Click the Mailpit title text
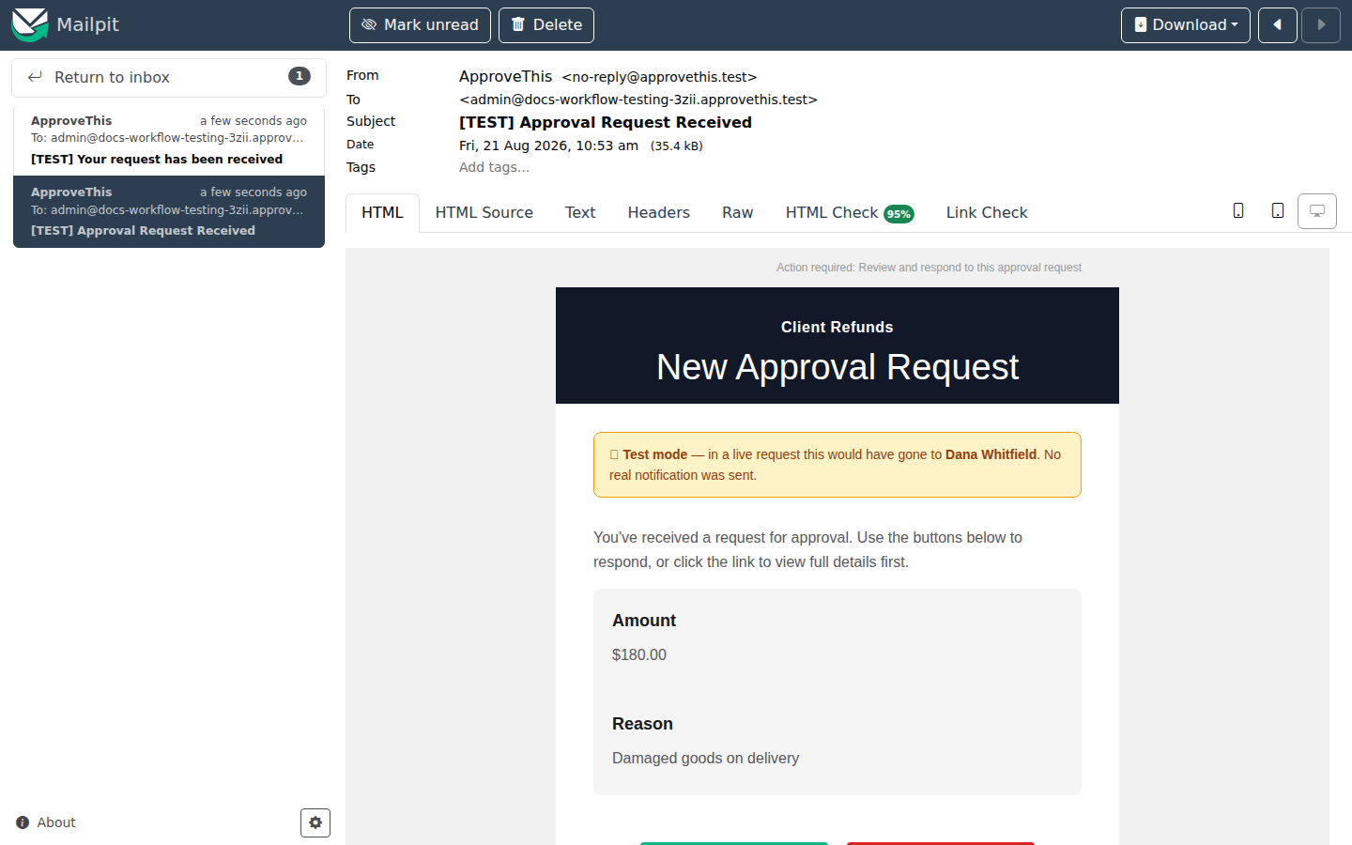 [87, 24]
